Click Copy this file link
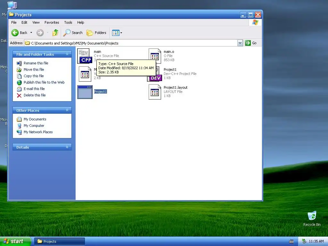This screenshot has width=328, height=246. click(33, 76)
